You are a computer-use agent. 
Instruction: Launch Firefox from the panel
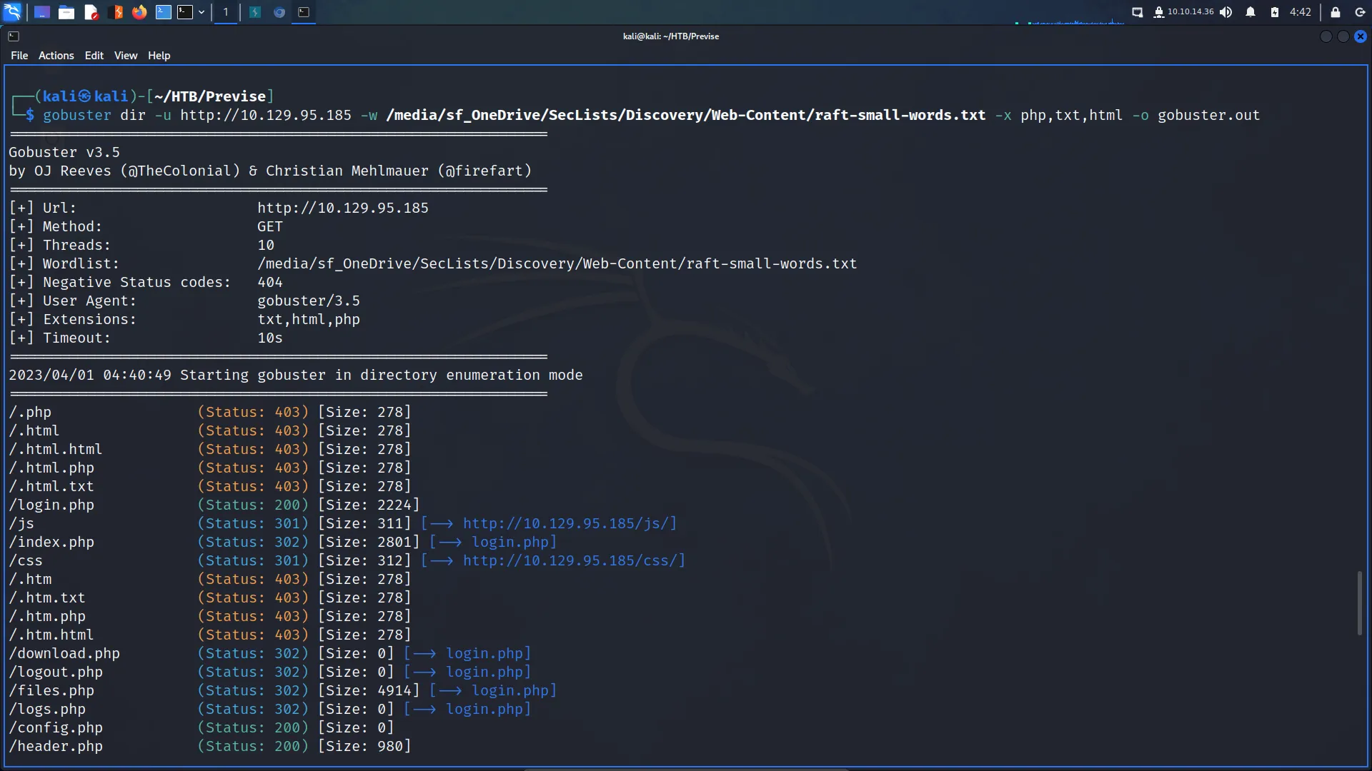tap(139, 12)
